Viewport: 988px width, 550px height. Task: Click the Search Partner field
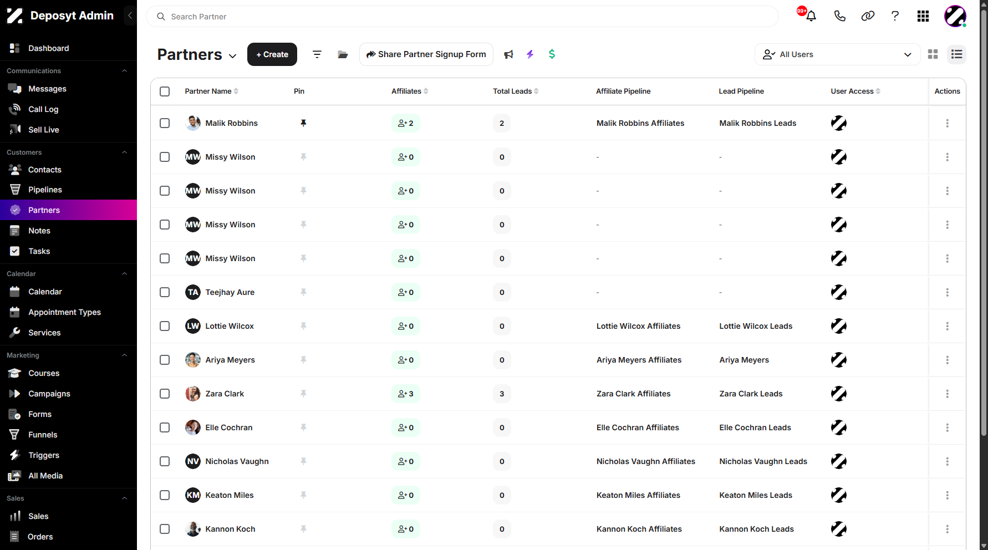[462, 17]
